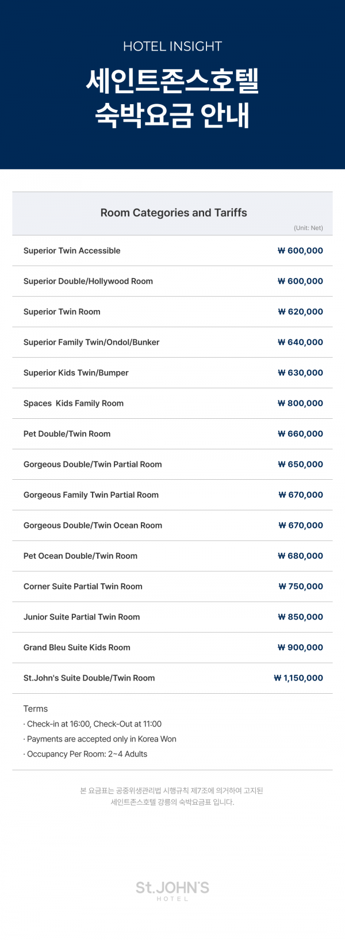The height and width of the screenshot is (940, 345).
Task: Click the St. John's Hotel logo
Action: point(172,890)
